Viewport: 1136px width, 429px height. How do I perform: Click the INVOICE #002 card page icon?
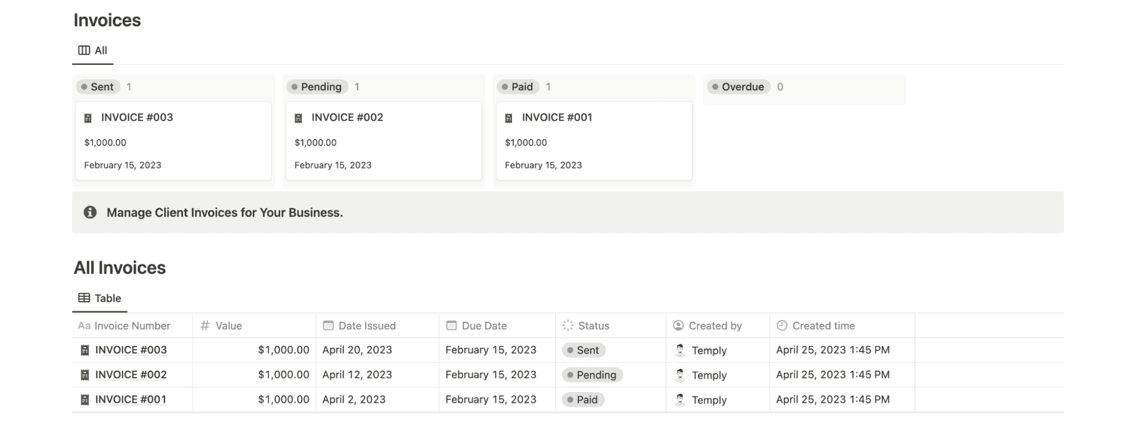click(298, 118)
